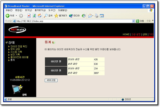160x107 pixels.
Task: Open Favorites star icon
Action: click(56, 16)
